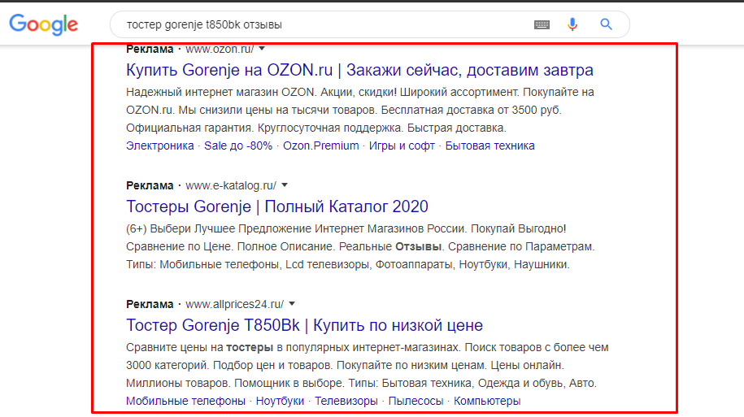Open the 'Купить Gorenje на OZON.ru' ad title
Screen dimensions: 744x417
pos(359,70)
